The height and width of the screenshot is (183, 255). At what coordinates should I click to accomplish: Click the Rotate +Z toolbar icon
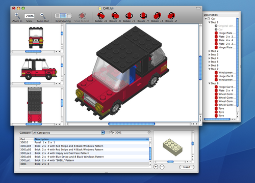tap(157, 16)
